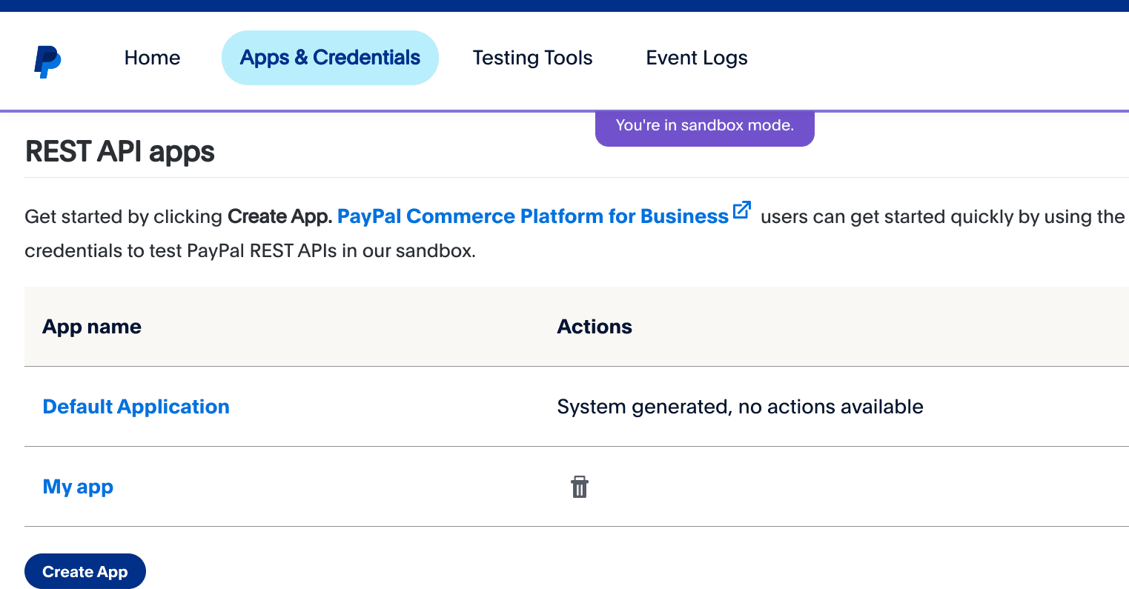Select the Apps & Credentials tab

tap(330, 58)
